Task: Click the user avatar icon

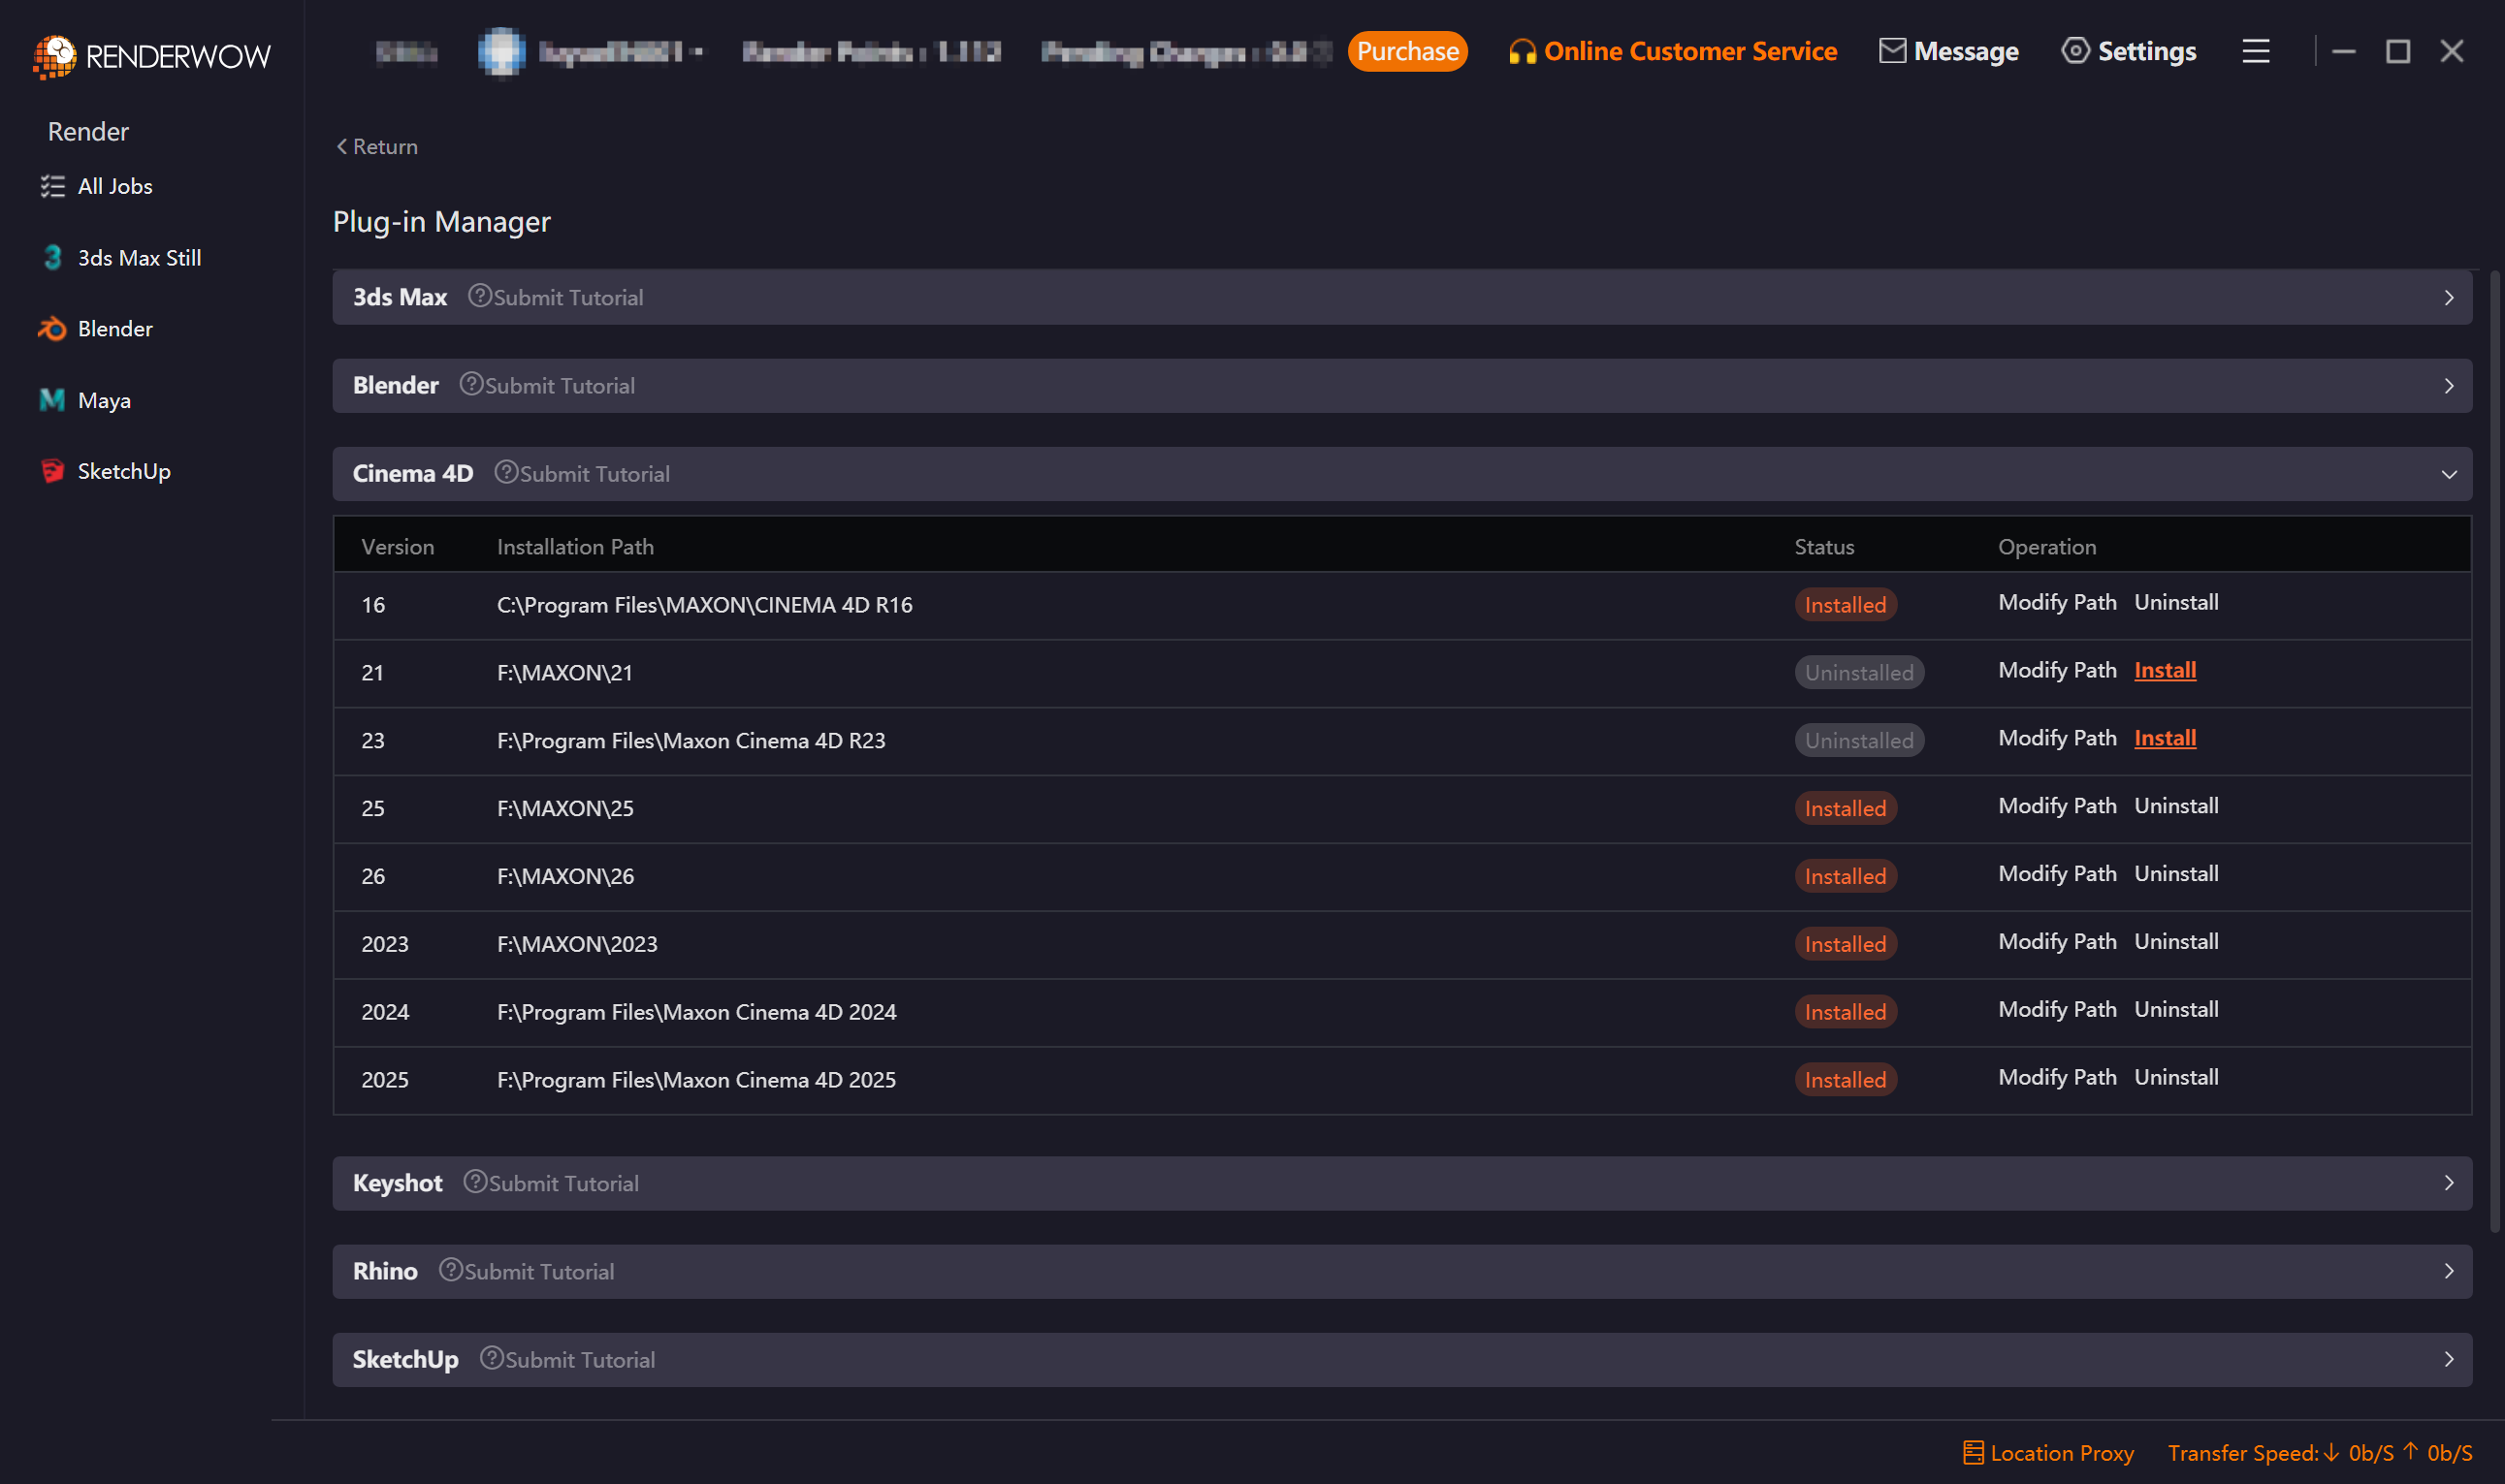Action: pos(501,51)
